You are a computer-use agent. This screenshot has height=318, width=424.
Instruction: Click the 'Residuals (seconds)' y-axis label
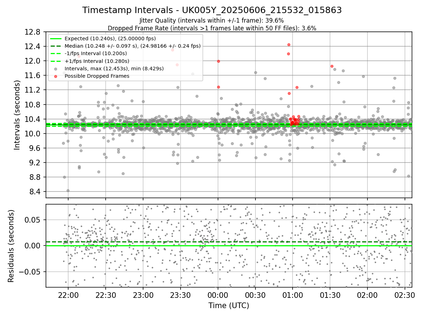click(x=11, y=246)
